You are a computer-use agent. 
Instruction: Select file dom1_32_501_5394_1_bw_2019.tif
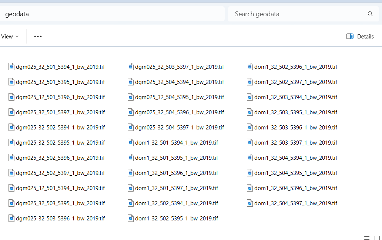[177, 142]
